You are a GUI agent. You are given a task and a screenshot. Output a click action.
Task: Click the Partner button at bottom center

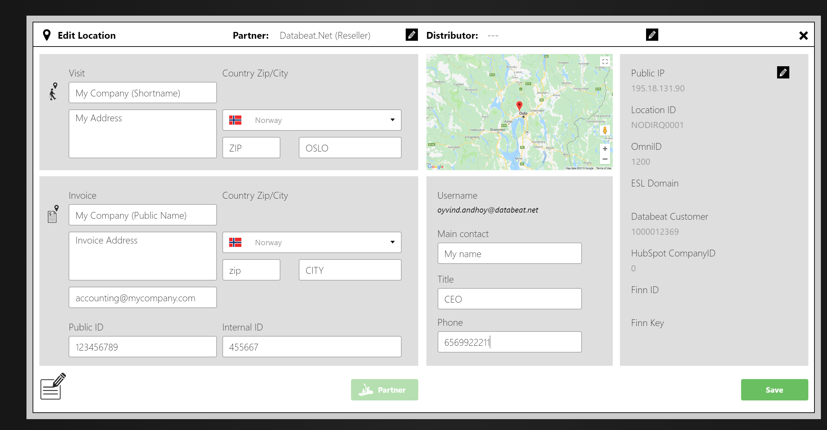click(385, 390)
